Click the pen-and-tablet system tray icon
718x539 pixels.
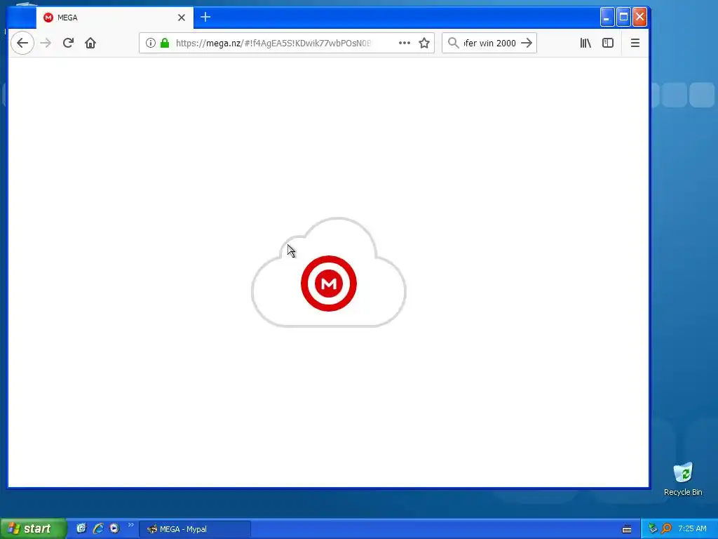(653, 529)
